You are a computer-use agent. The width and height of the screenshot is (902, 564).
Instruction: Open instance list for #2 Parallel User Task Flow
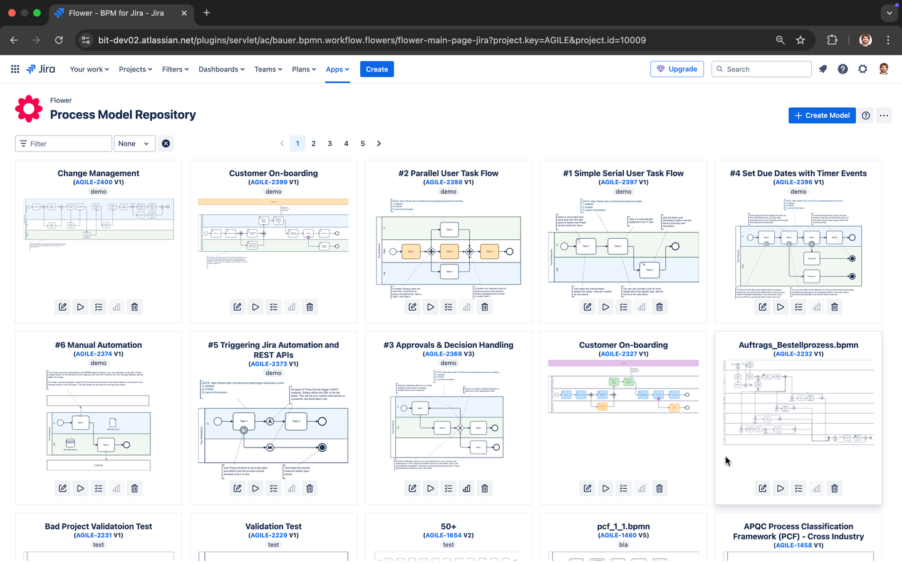pos(448,307)
